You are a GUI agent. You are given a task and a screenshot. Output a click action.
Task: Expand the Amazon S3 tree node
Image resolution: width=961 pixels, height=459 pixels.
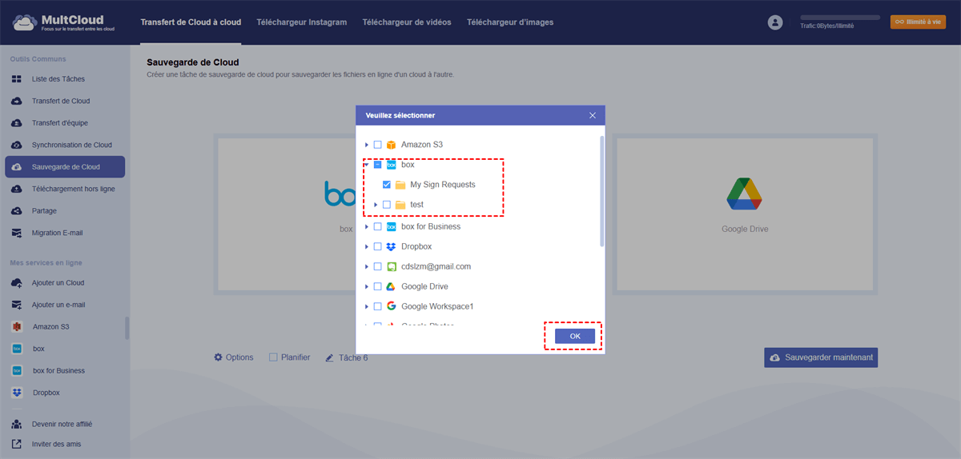click(x=367, y=145)
